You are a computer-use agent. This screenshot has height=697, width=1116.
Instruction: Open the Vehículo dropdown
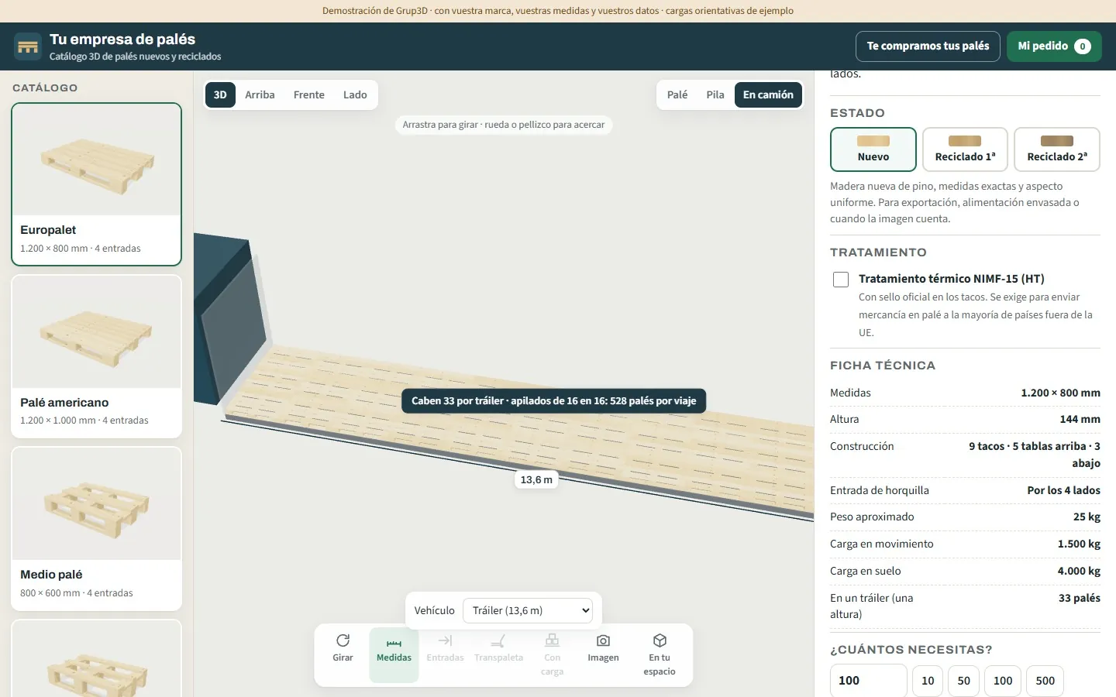[x=528, y=610]
